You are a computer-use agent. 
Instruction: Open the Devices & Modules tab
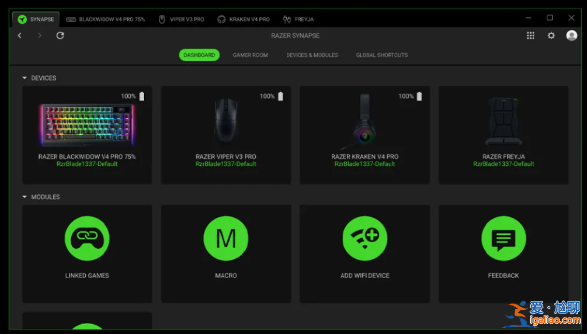point(312,55)
